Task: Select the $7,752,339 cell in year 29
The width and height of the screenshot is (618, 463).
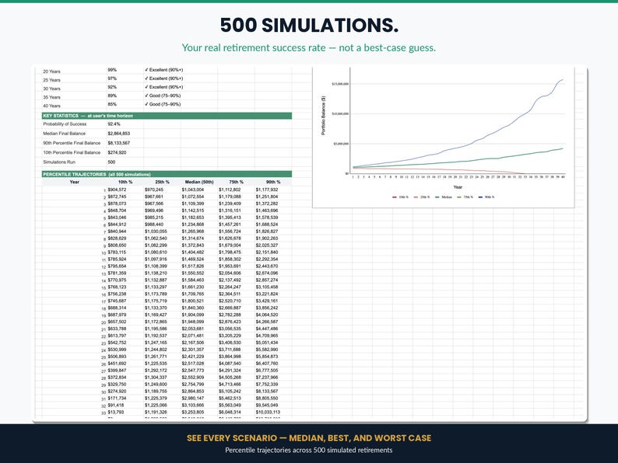Action: (x=267, y=385)
